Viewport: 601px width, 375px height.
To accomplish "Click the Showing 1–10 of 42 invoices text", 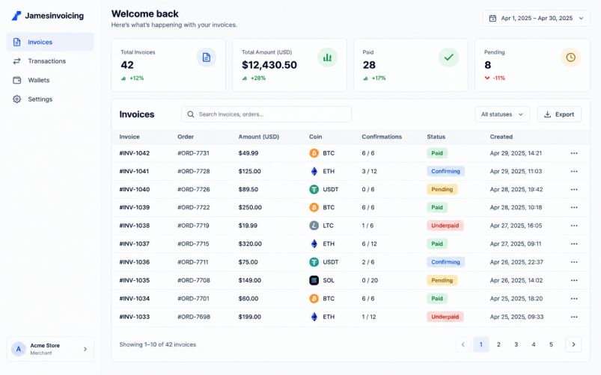I will pyautogui.click(x=157, y=345).
